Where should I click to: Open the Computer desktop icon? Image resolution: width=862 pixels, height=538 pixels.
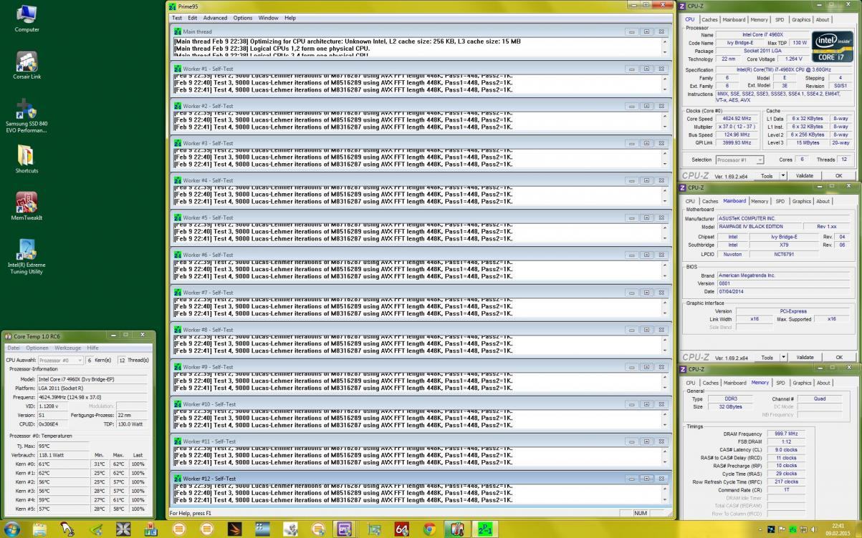(27, 18)
